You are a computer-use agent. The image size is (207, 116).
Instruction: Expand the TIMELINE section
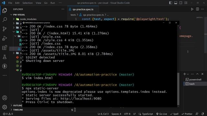(x=18, y=110)
